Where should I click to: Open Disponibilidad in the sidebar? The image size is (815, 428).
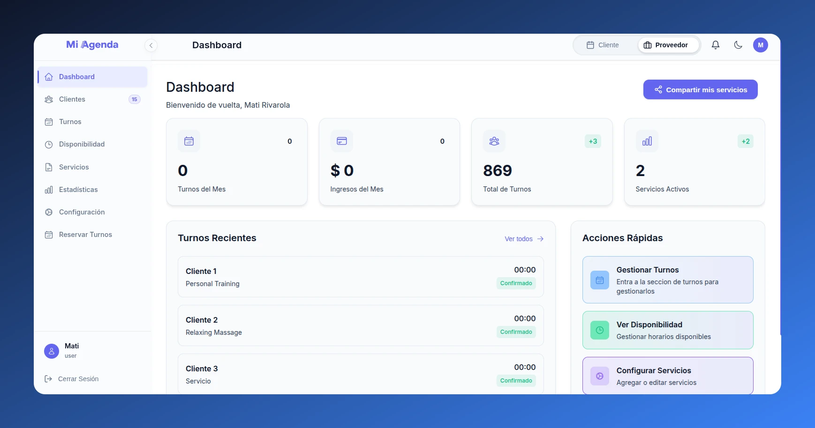[x=92, y=144]
